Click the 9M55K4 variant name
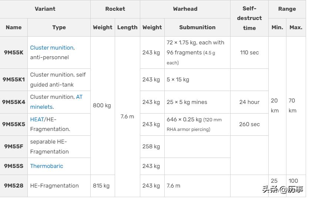This screenshot has width=309, height=199. pyautogui.click(x=14, y=102)
